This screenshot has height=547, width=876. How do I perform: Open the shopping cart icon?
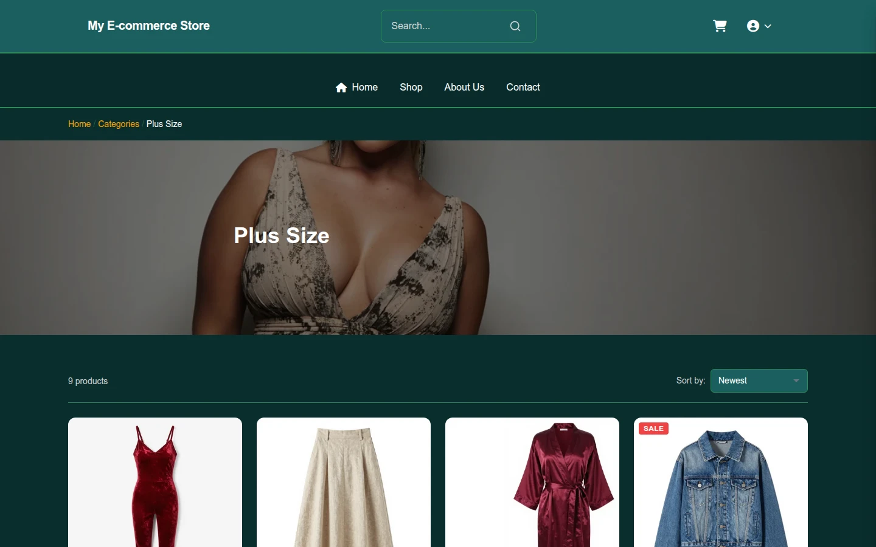(720, 26)
